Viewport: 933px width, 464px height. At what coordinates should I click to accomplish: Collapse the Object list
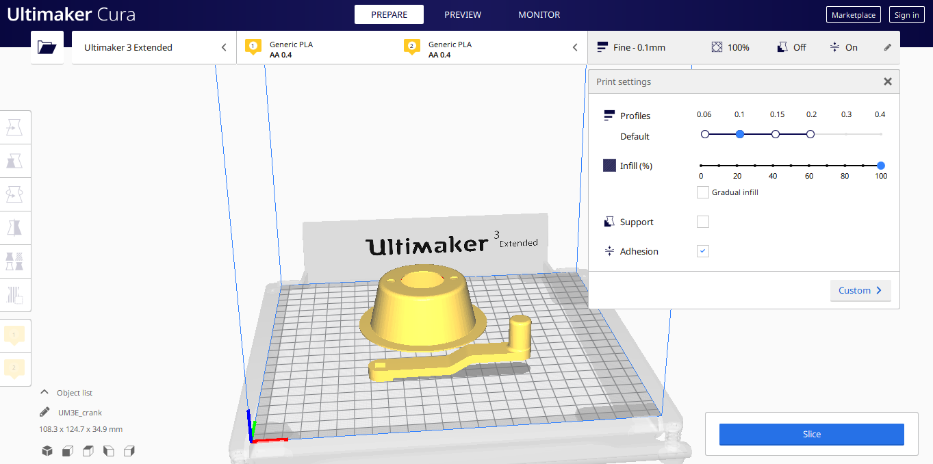point(44,392)
